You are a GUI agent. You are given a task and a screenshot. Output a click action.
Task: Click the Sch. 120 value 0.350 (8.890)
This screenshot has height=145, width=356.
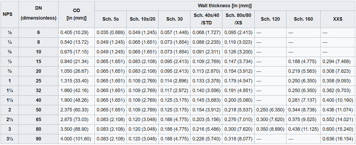pyautogui.click(x=270, y=129)
